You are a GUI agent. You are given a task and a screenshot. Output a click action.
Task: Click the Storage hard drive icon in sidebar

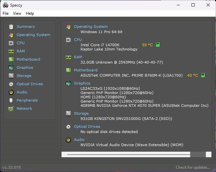pos(11,76)
